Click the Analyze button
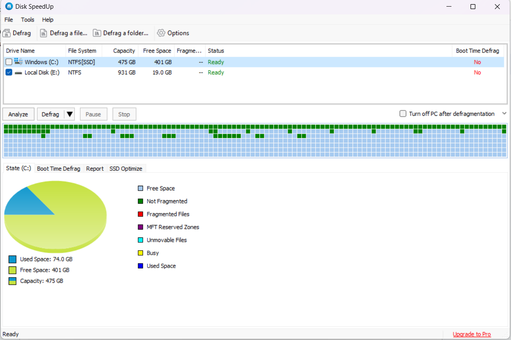This screenshot has width=511, height=340. (18, 114)
